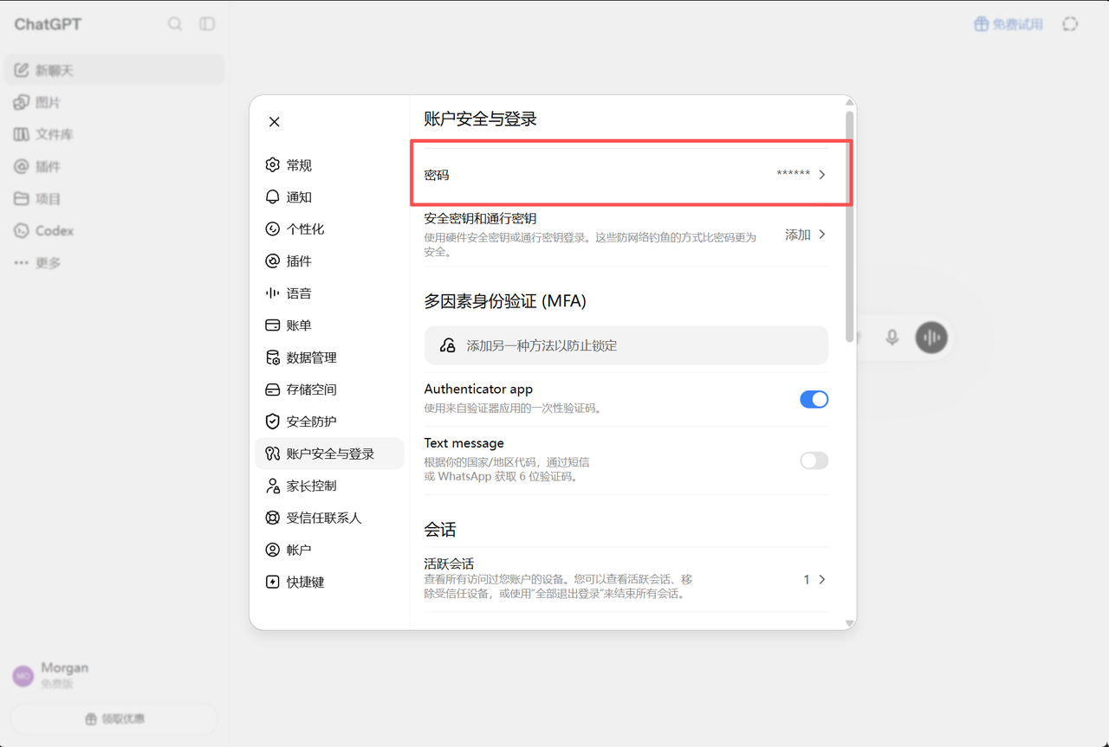This screenshot has width=1109, height=747.
Task: Click the 数据管理 database icon
Action: coord(272,357)
